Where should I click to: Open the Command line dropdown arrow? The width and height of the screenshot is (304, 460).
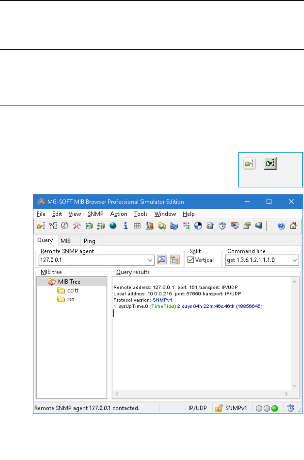tap(295, 260)
